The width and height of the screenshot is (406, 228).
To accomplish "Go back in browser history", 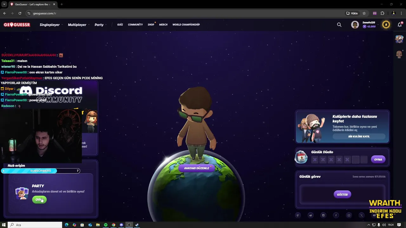I will pos(4,13).
